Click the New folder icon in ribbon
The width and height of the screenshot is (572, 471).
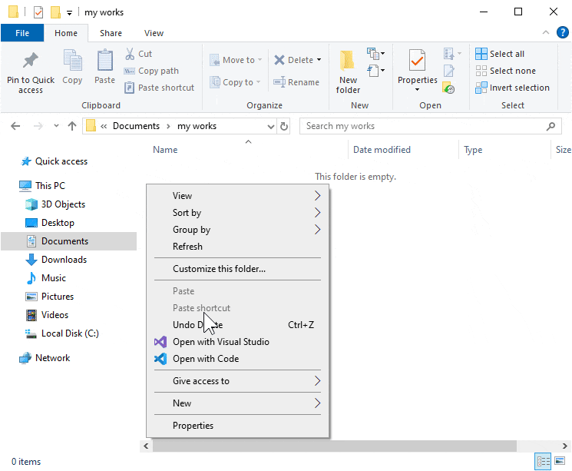click(348, 61)
